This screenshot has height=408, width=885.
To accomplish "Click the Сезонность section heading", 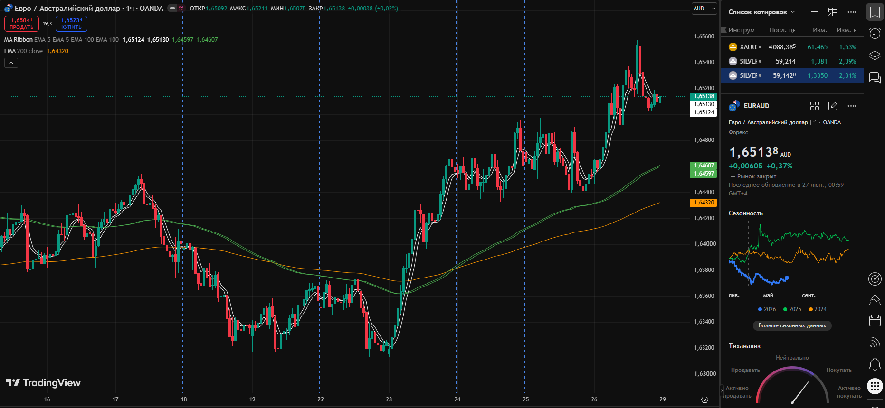I will coord(746,213).
